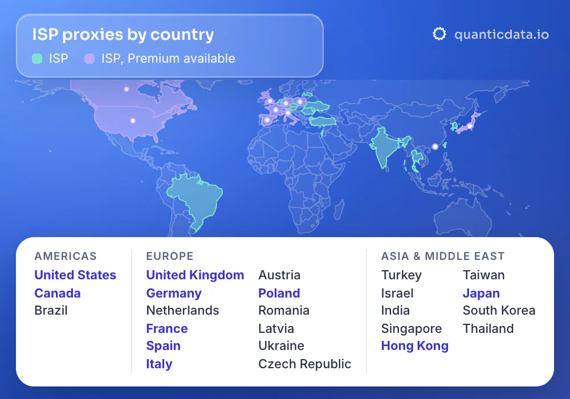
Task: Click Turkey in Asia list
Action: [x=401, y=275]
